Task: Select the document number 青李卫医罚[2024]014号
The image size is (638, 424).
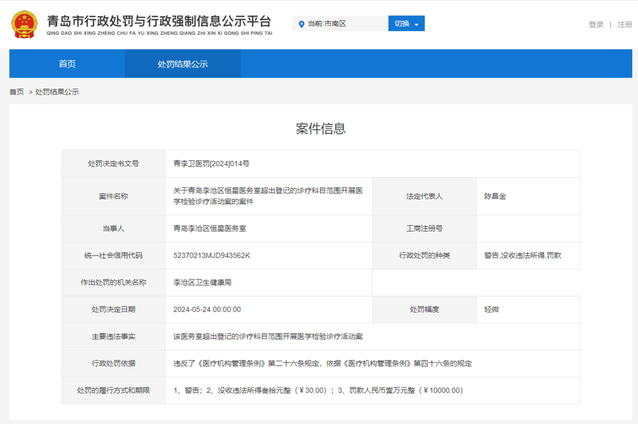Action: click(x=211, y=164)
